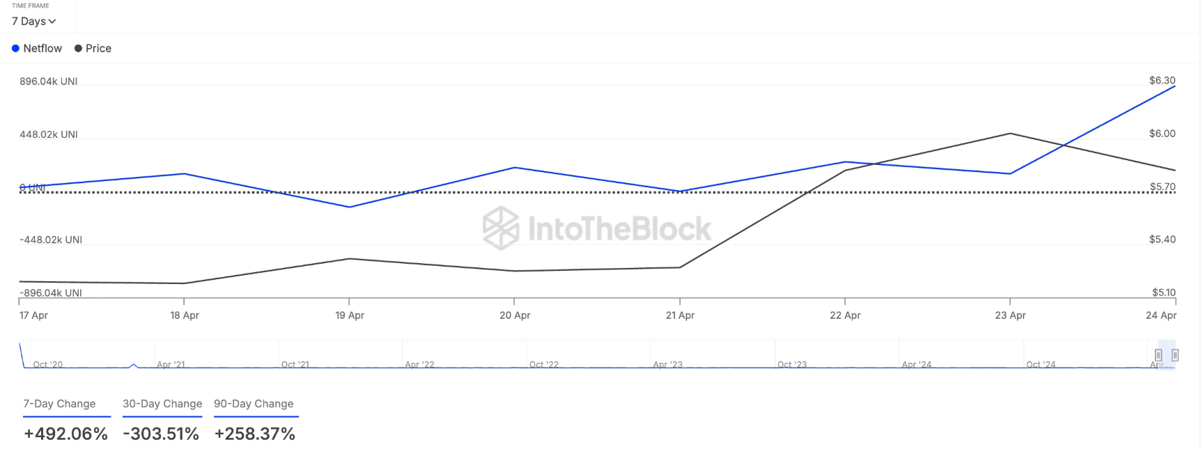The height and width of the screenshot is (449, 1201).
Task: Grab the left range navigator handle
Action: [1159, 355]
